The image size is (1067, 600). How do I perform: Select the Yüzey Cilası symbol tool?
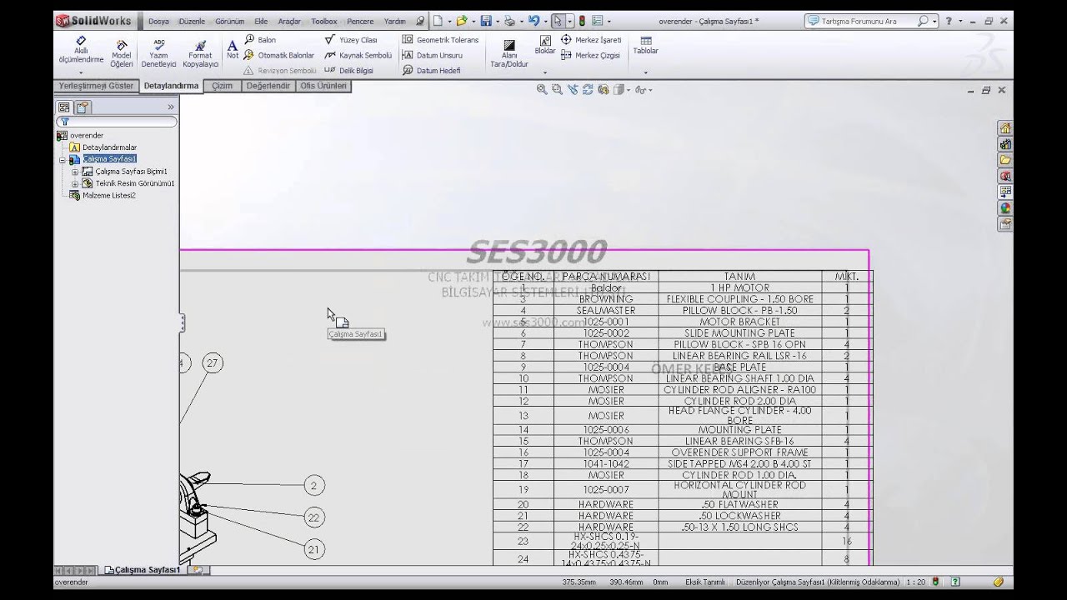pos(351,40)
